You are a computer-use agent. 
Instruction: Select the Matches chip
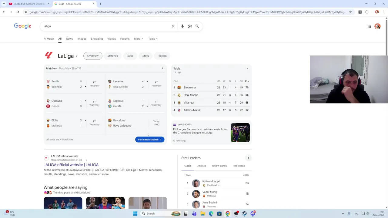(113, 56)
